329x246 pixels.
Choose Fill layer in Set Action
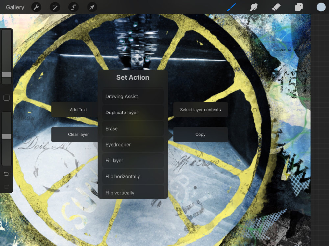[133, 160]
